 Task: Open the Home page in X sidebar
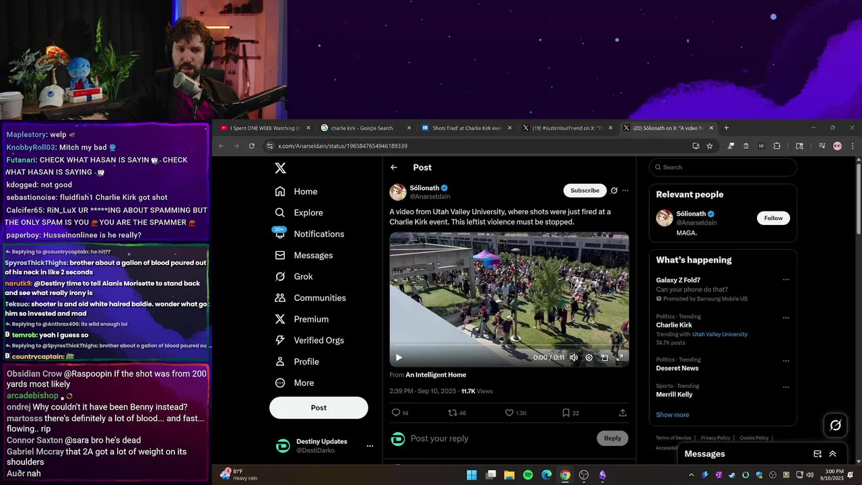point(296,191)
